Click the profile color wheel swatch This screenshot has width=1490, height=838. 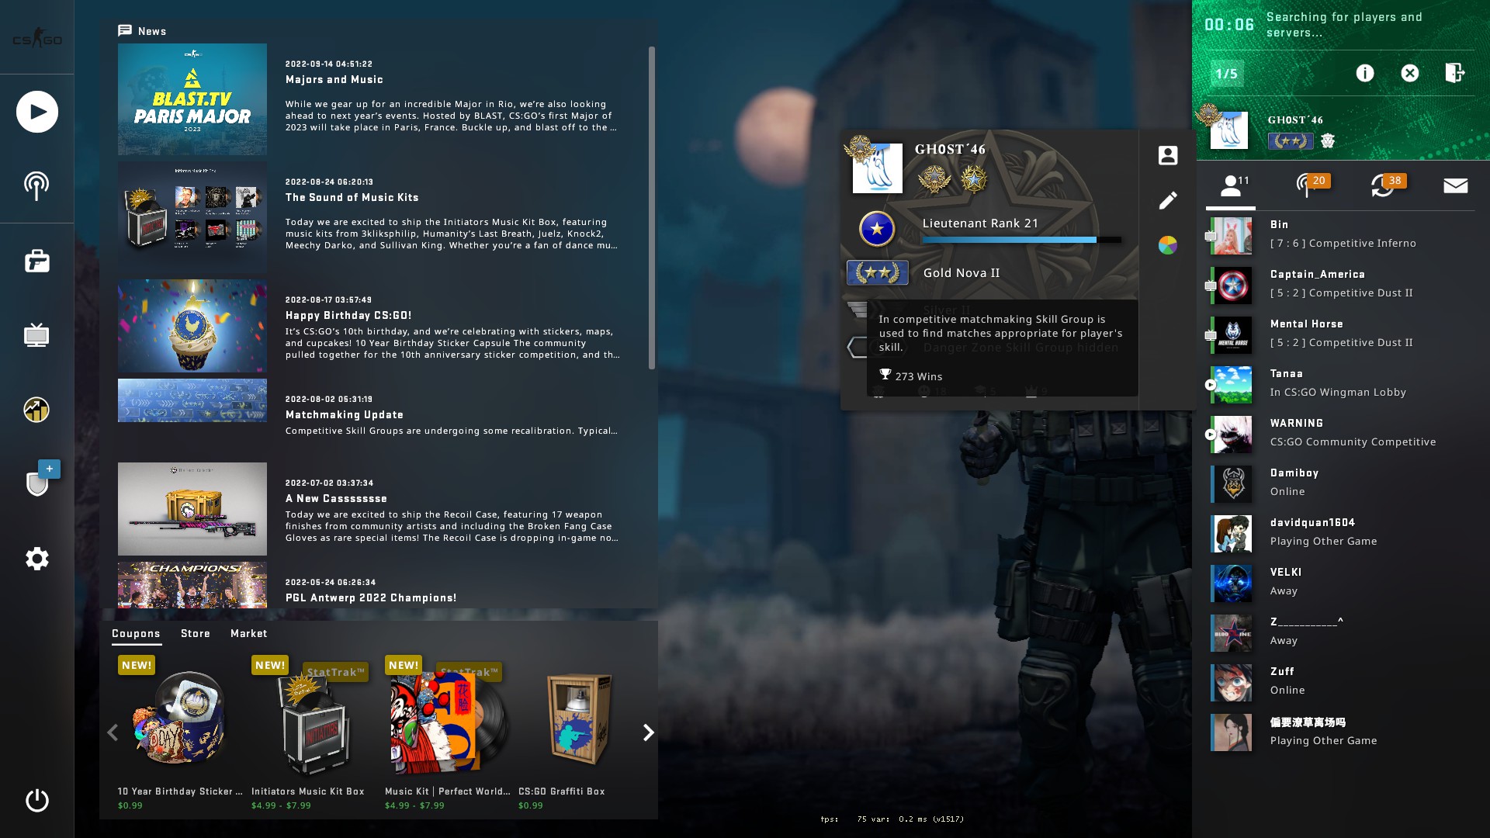(1167, 245)
